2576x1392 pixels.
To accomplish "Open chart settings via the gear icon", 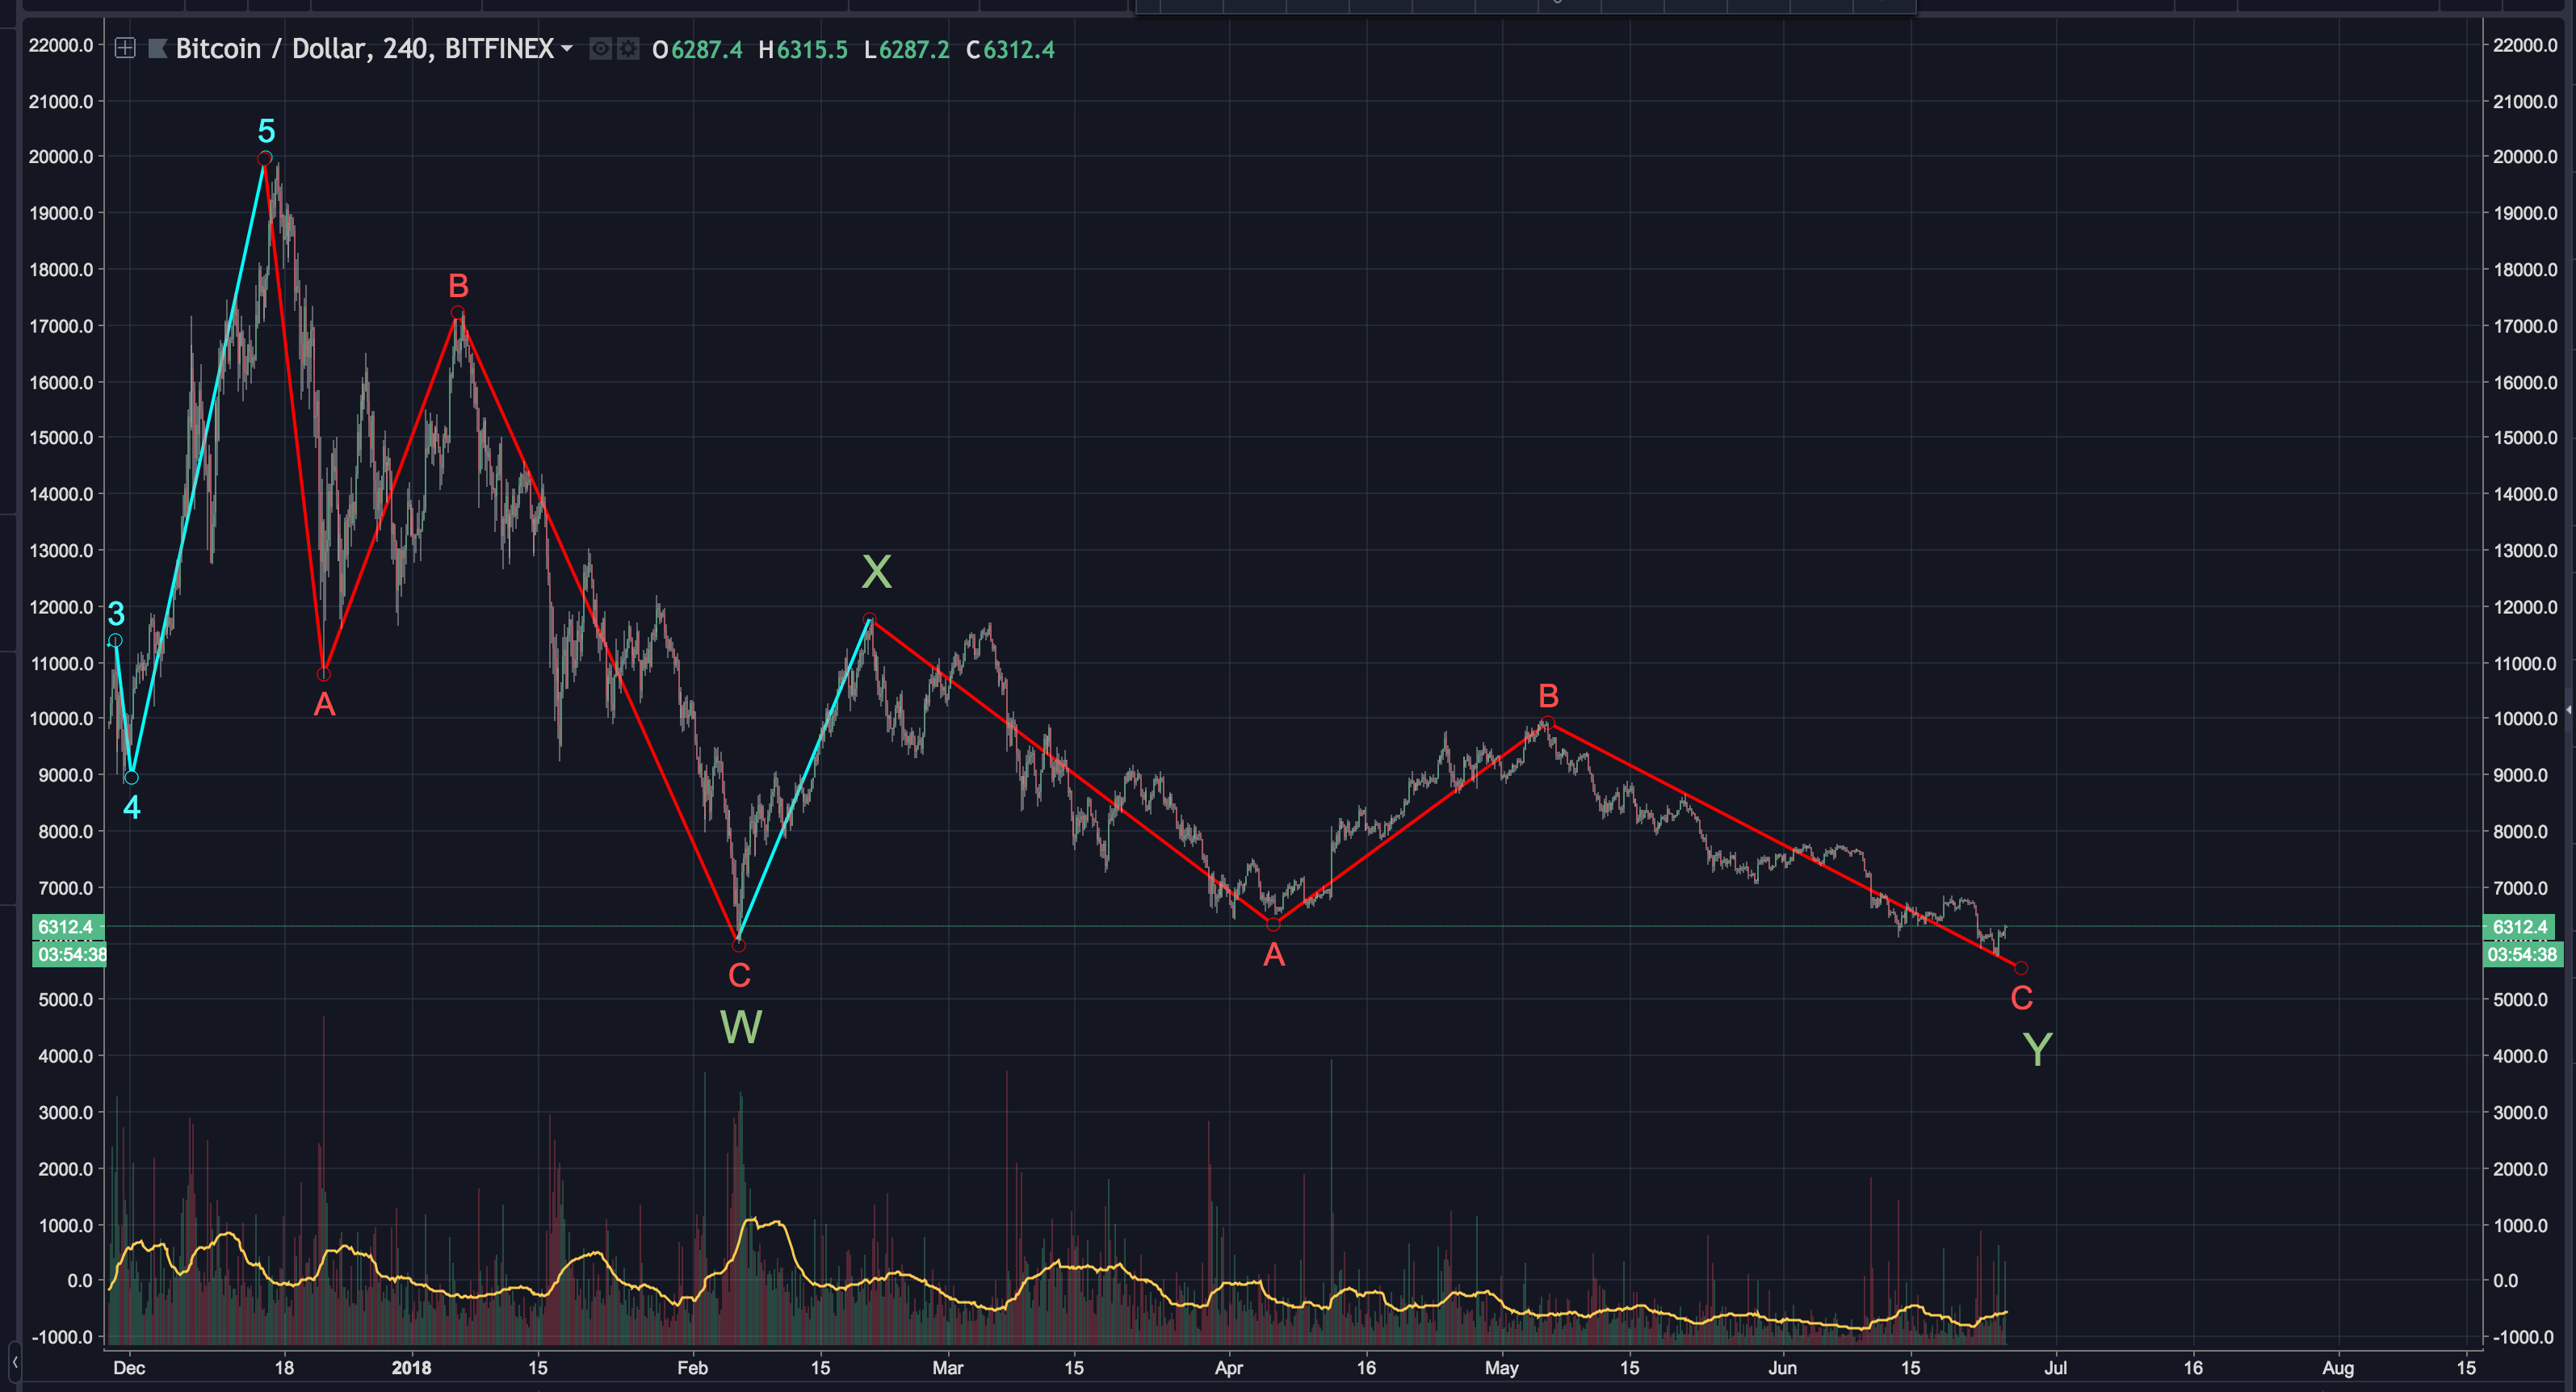I will click(x=628, y=48).
